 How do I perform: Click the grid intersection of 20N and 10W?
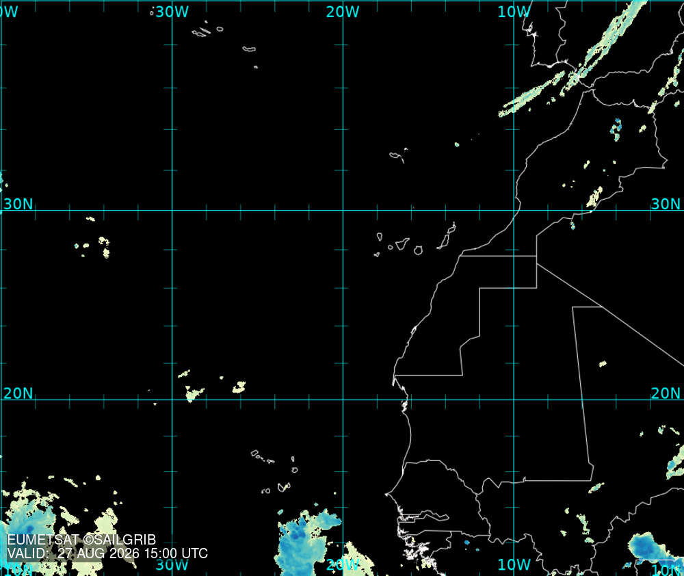[x=514, y=400]
